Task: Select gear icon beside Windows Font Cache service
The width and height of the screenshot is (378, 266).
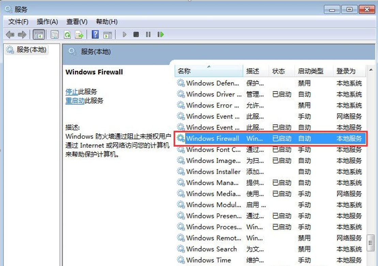Action: coord(181,149)
